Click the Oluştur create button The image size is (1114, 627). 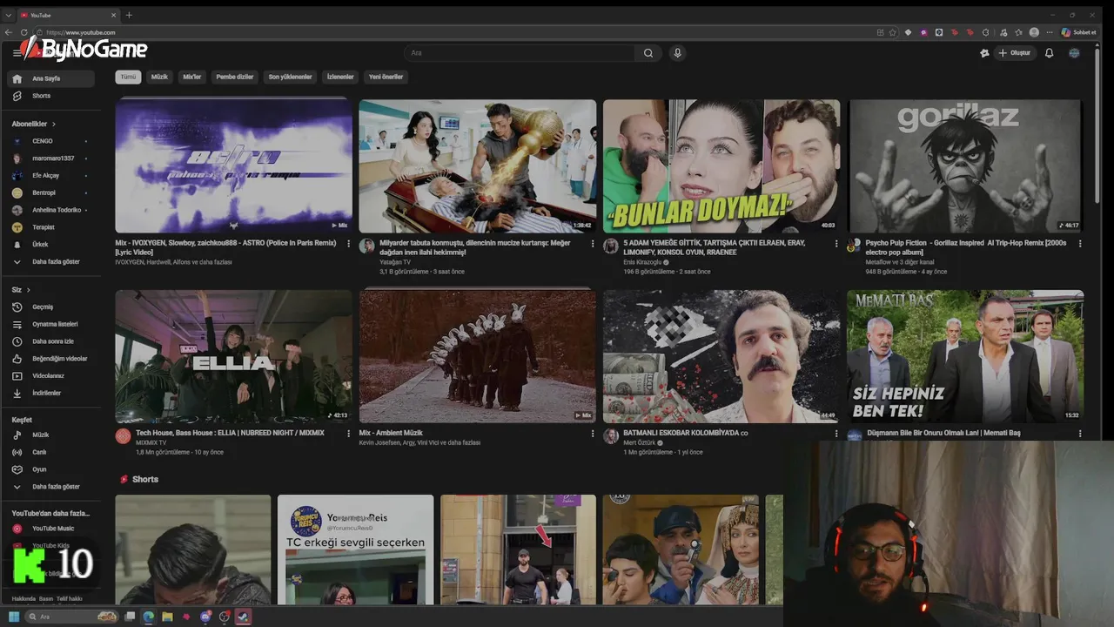point(1015,53)
